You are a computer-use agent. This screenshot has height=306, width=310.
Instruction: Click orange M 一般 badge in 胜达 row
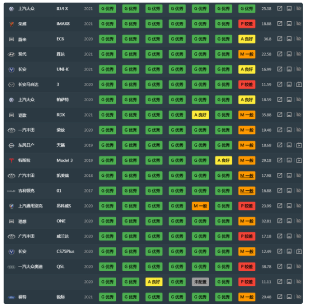247,54
